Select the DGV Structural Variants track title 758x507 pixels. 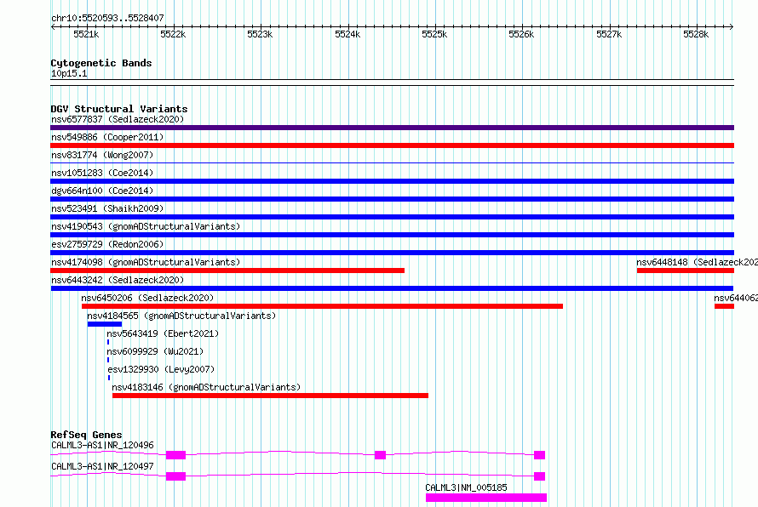pos(119,109)
